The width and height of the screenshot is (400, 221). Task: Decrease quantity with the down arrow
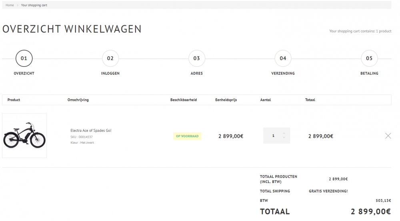point(284,138)
